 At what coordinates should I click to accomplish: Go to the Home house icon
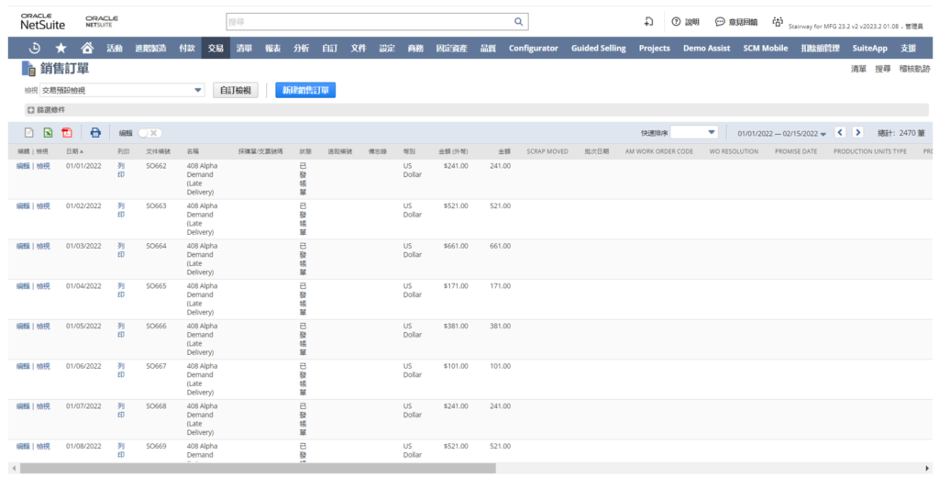point(87,48)
